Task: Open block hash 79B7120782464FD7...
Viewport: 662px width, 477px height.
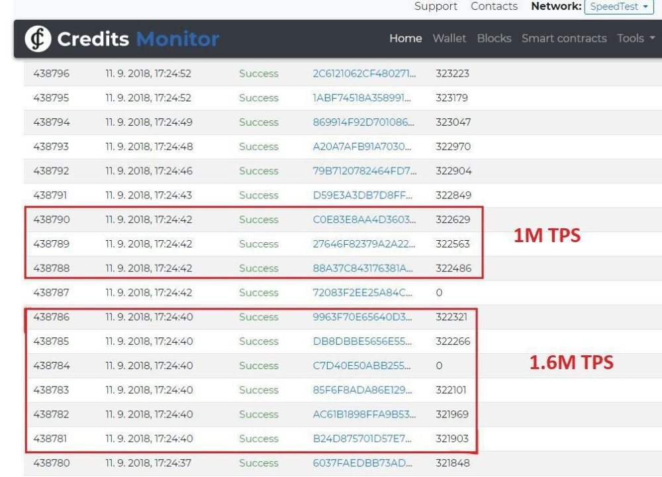Action: [364, 171]
